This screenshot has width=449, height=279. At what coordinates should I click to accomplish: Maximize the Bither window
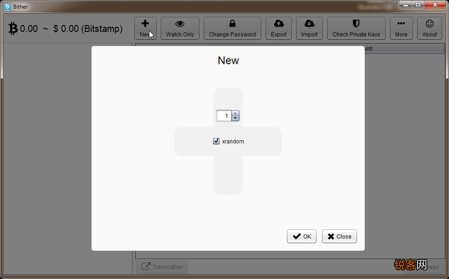point(418,5)
